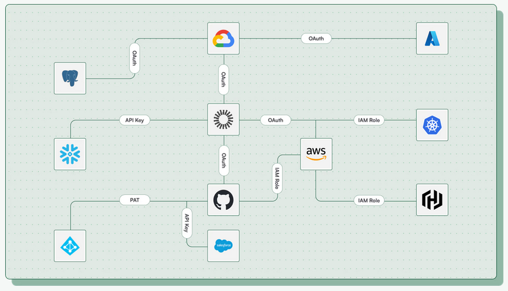Image resolution: width=508 pixels, height=291 pixels.
Task: Select the Microsoft Azure node
Action: 432,39
